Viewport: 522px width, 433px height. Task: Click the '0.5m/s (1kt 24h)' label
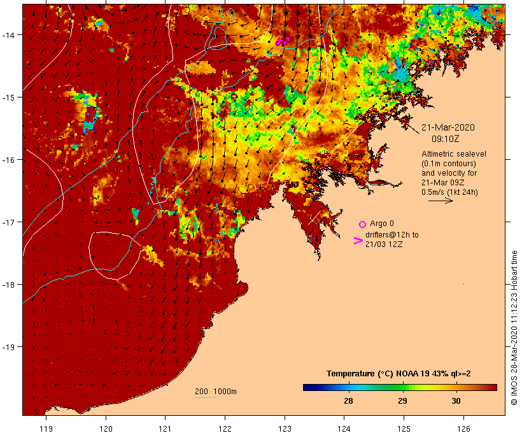449,192
